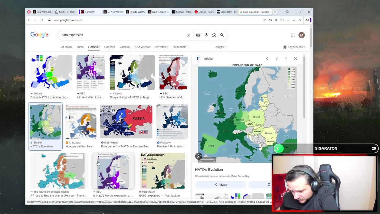The image size is (380, 214).
Task: Open the Easy Setup menu icon
Action: [x=294, y=20]
